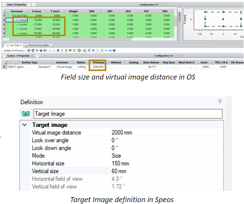This screenshot has width=244, height=204.
Task: Select the Lens Data tab
Action: [14, 45]
